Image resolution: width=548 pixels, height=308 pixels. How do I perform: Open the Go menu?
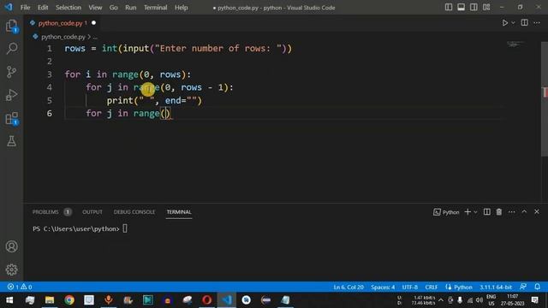(x=114, y=8)
